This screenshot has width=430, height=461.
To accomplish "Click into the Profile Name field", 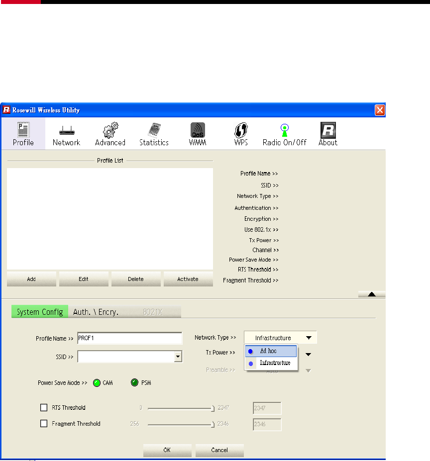I will pyautogui.click(x=130, y=338).
